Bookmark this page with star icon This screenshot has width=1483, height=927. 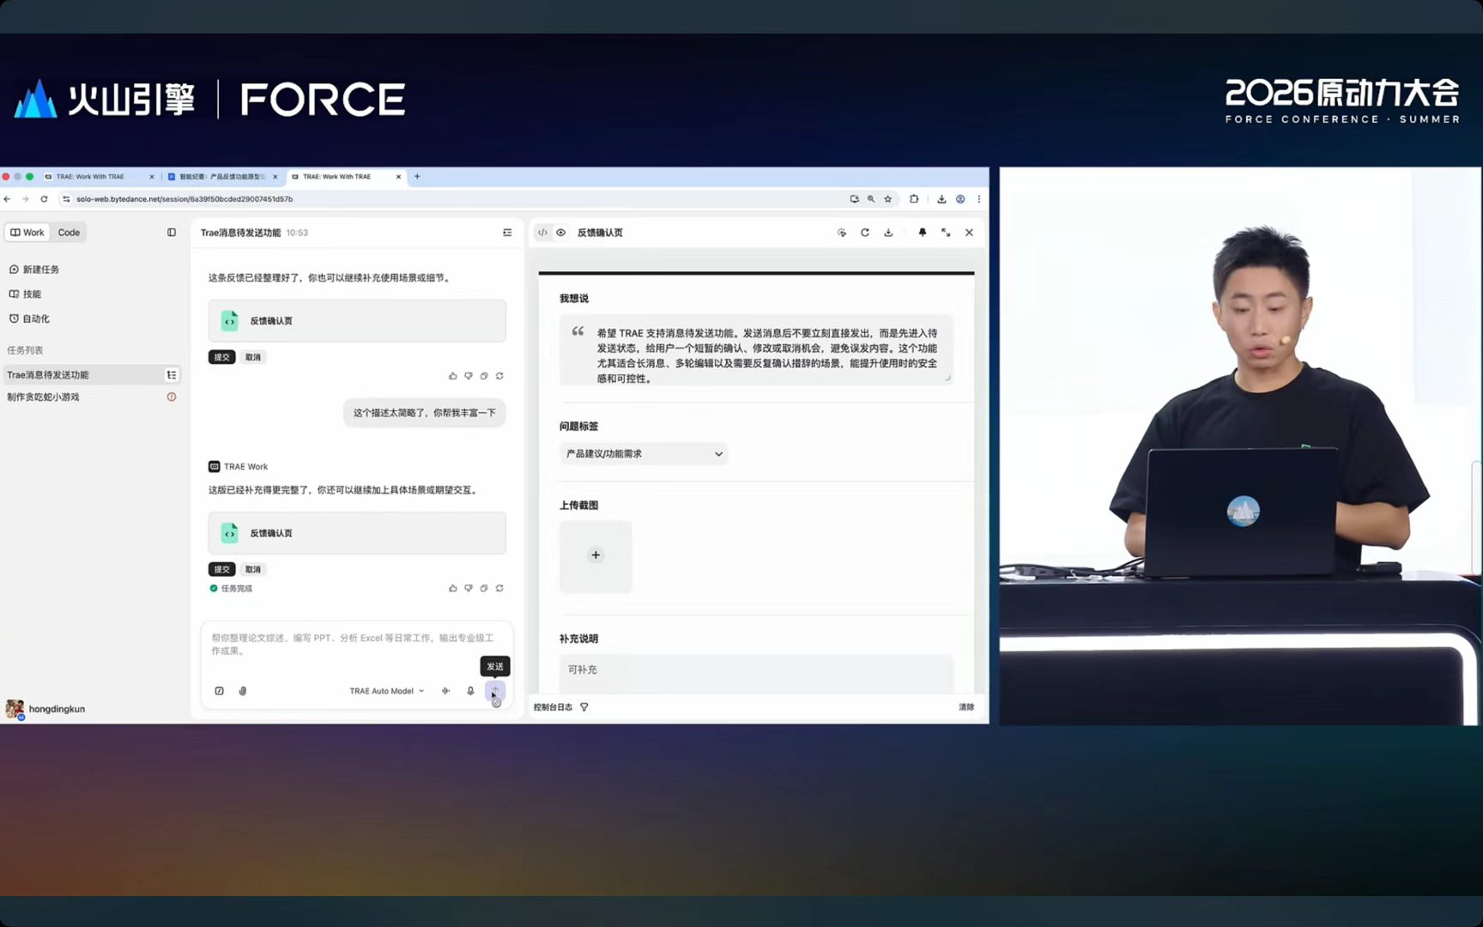[888, 199]
